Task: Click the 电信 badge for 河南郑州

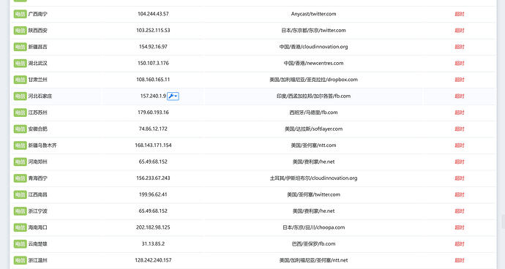Action: [x=20, y=162]
